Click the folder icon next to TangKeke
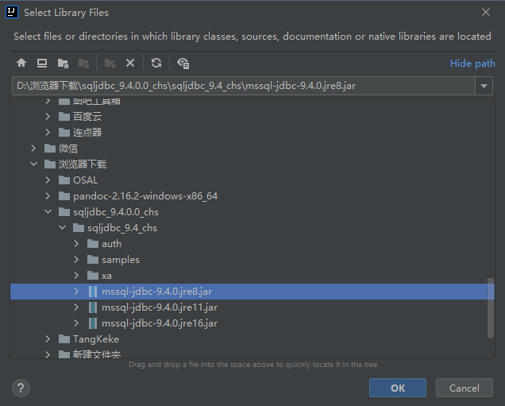 point(64,339)
